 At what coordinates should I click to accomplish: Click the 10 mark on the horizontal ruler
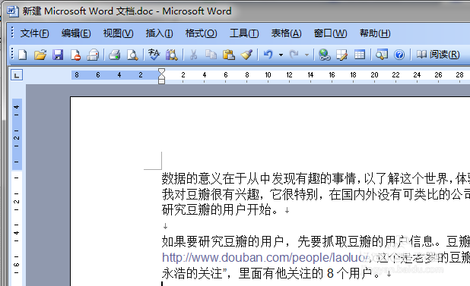268,74
